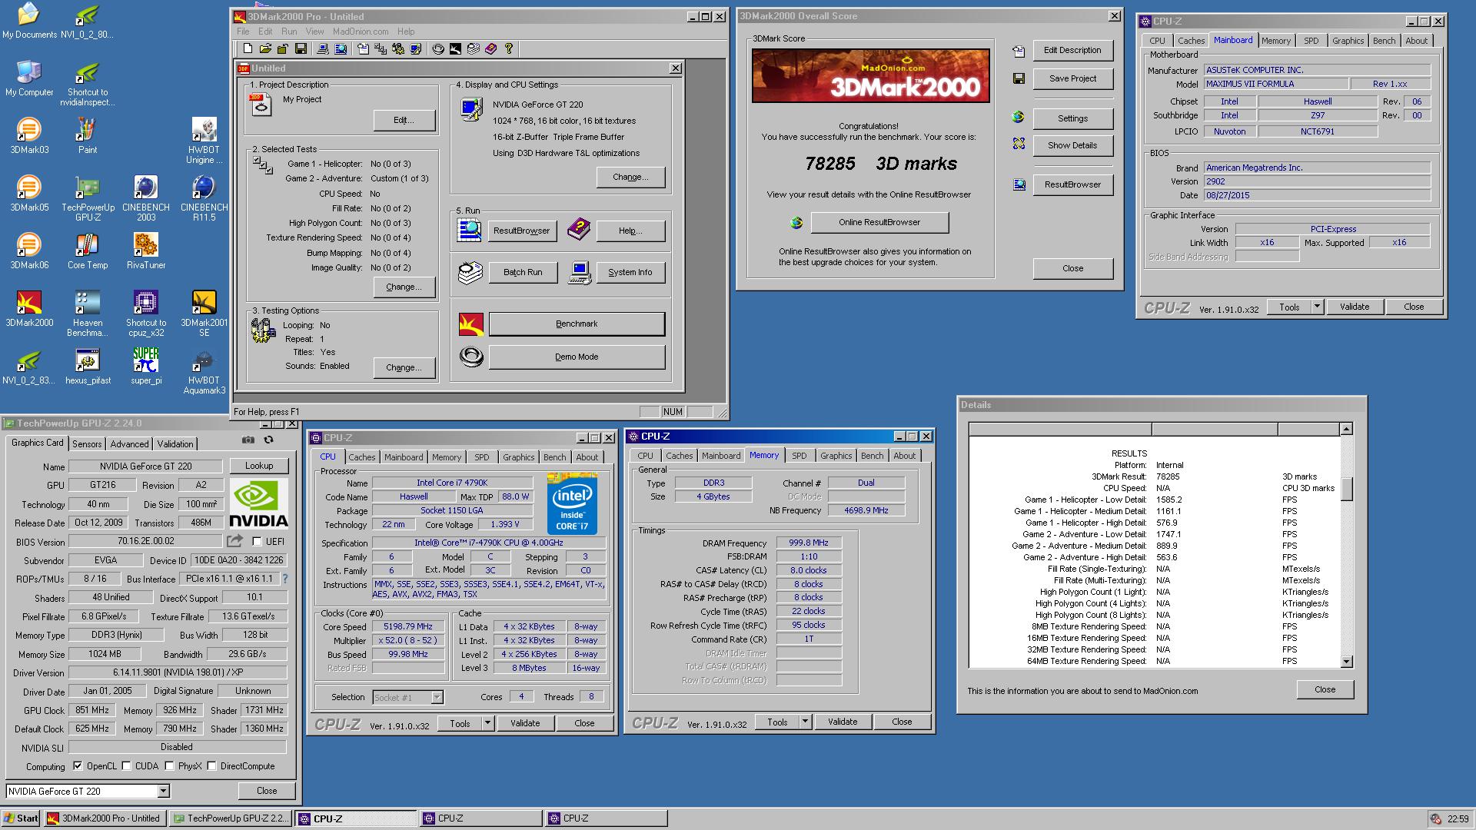Click the Testing Options gears toolbar icon

[398, 48]
